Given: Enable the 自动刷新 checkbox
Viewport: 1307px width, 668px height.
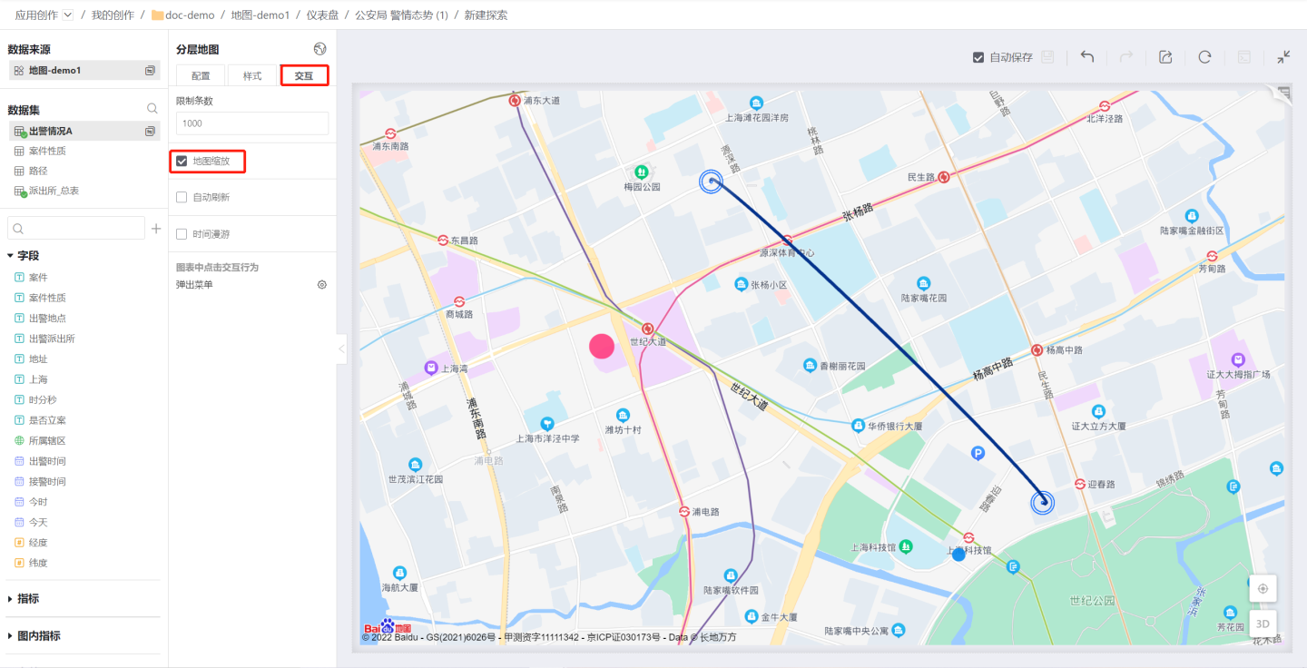Looking at the screenshot, I should click(x=182, y=197).
